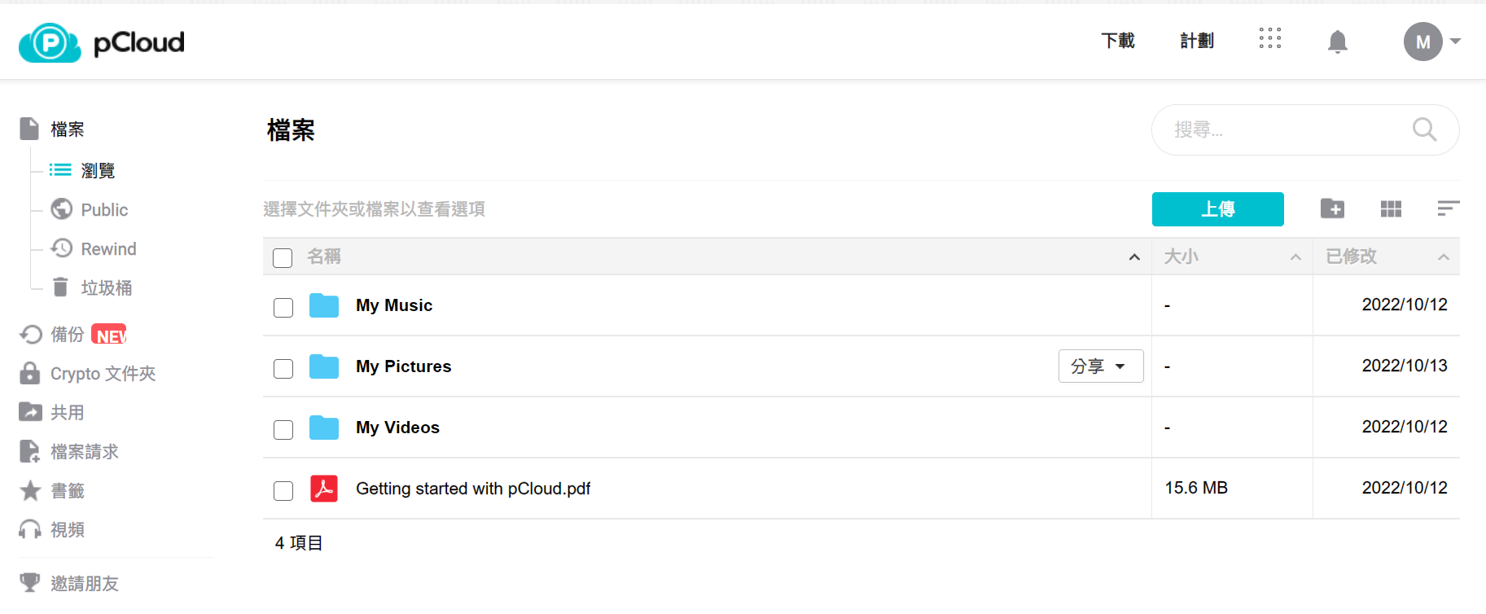This screenshot has height=614, width=1486.
Task: Select the My Videos checkbox
Action: coord(283,429)
